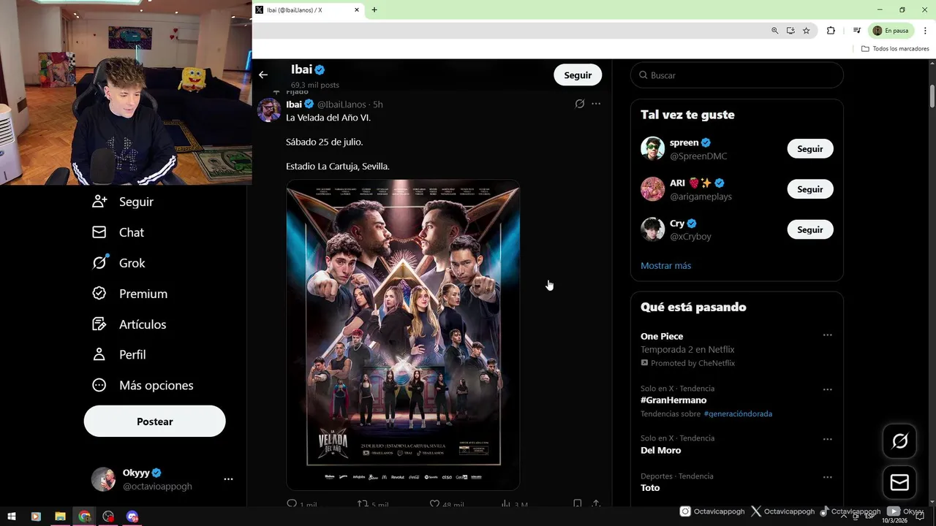Expand Más opciones in the sidebar
Screen dimensions: 936x526
click(143, 385)
